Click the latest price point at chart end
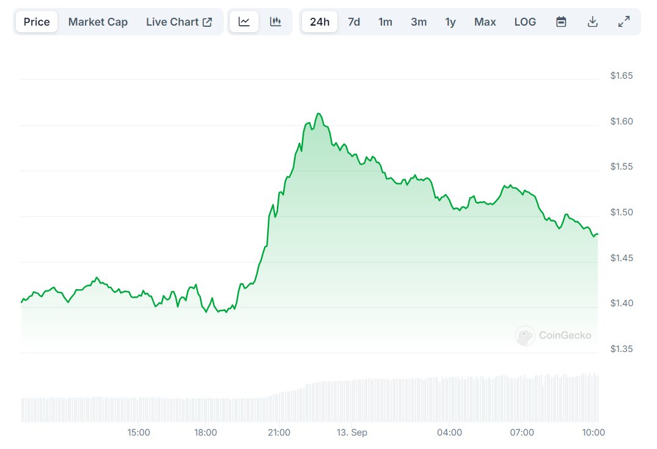657x449 pixels. tap(597, 234)
